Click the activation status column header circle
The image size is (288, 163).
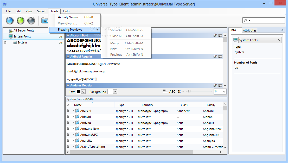[68, 105]
